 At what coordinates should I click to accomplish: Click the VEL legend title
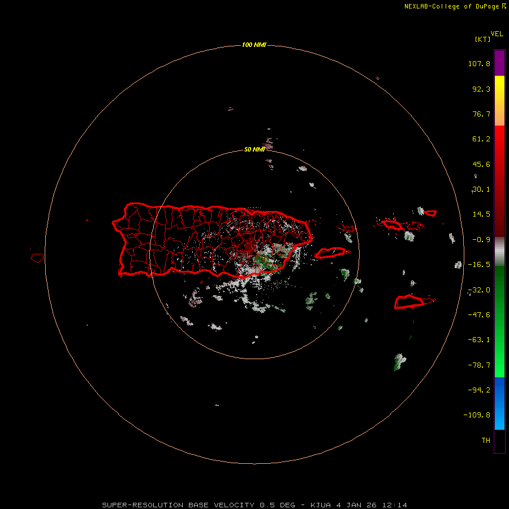(497, 34)
